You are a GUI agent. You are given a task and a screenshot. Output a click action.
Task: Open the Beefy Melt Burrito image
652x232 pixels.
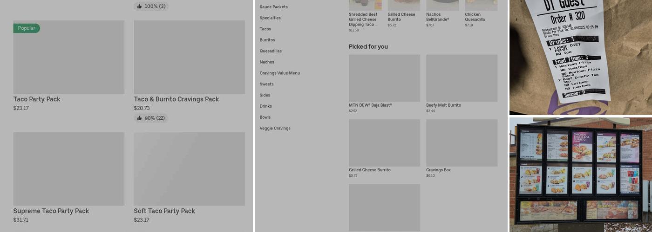click(462, 78)
